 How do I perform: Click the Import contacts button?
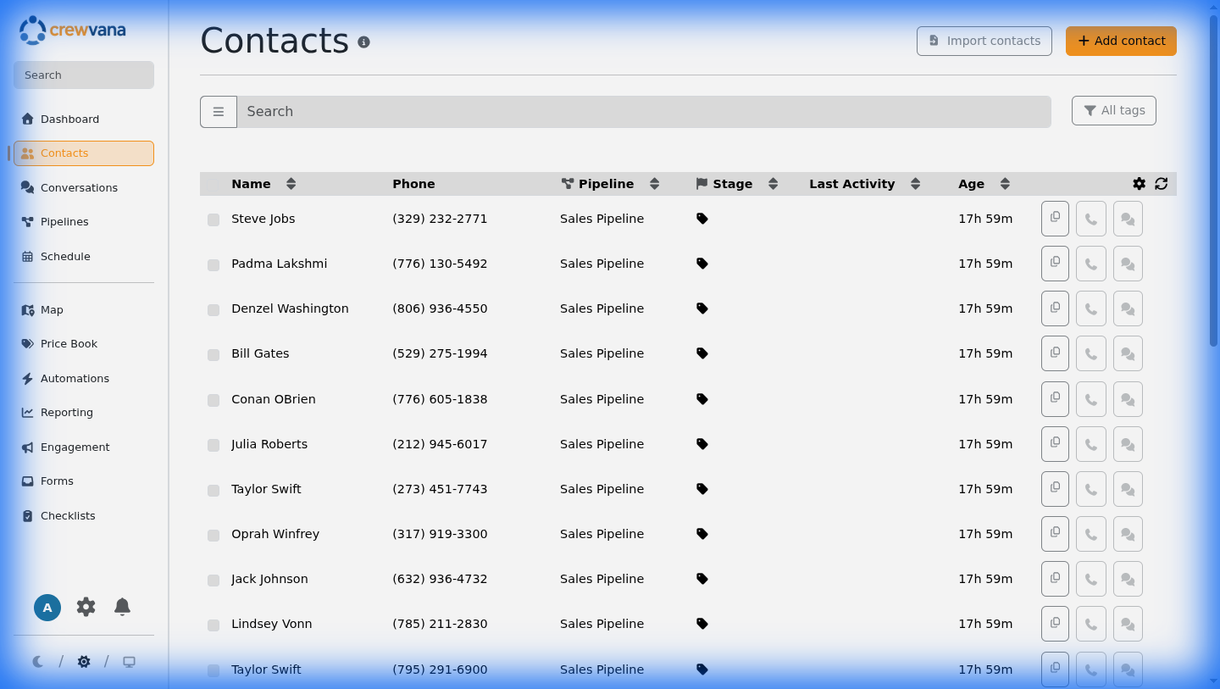[x=984, y=40]
